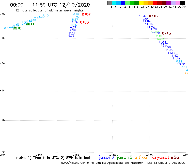Click the wave height value 11.60
This screenshot has height=165, width=188.
pos(169,50)
